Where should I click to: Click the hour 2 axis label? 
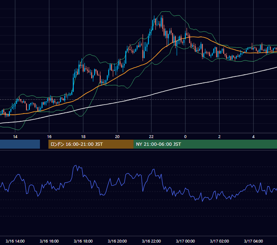(x=220, y=137)
